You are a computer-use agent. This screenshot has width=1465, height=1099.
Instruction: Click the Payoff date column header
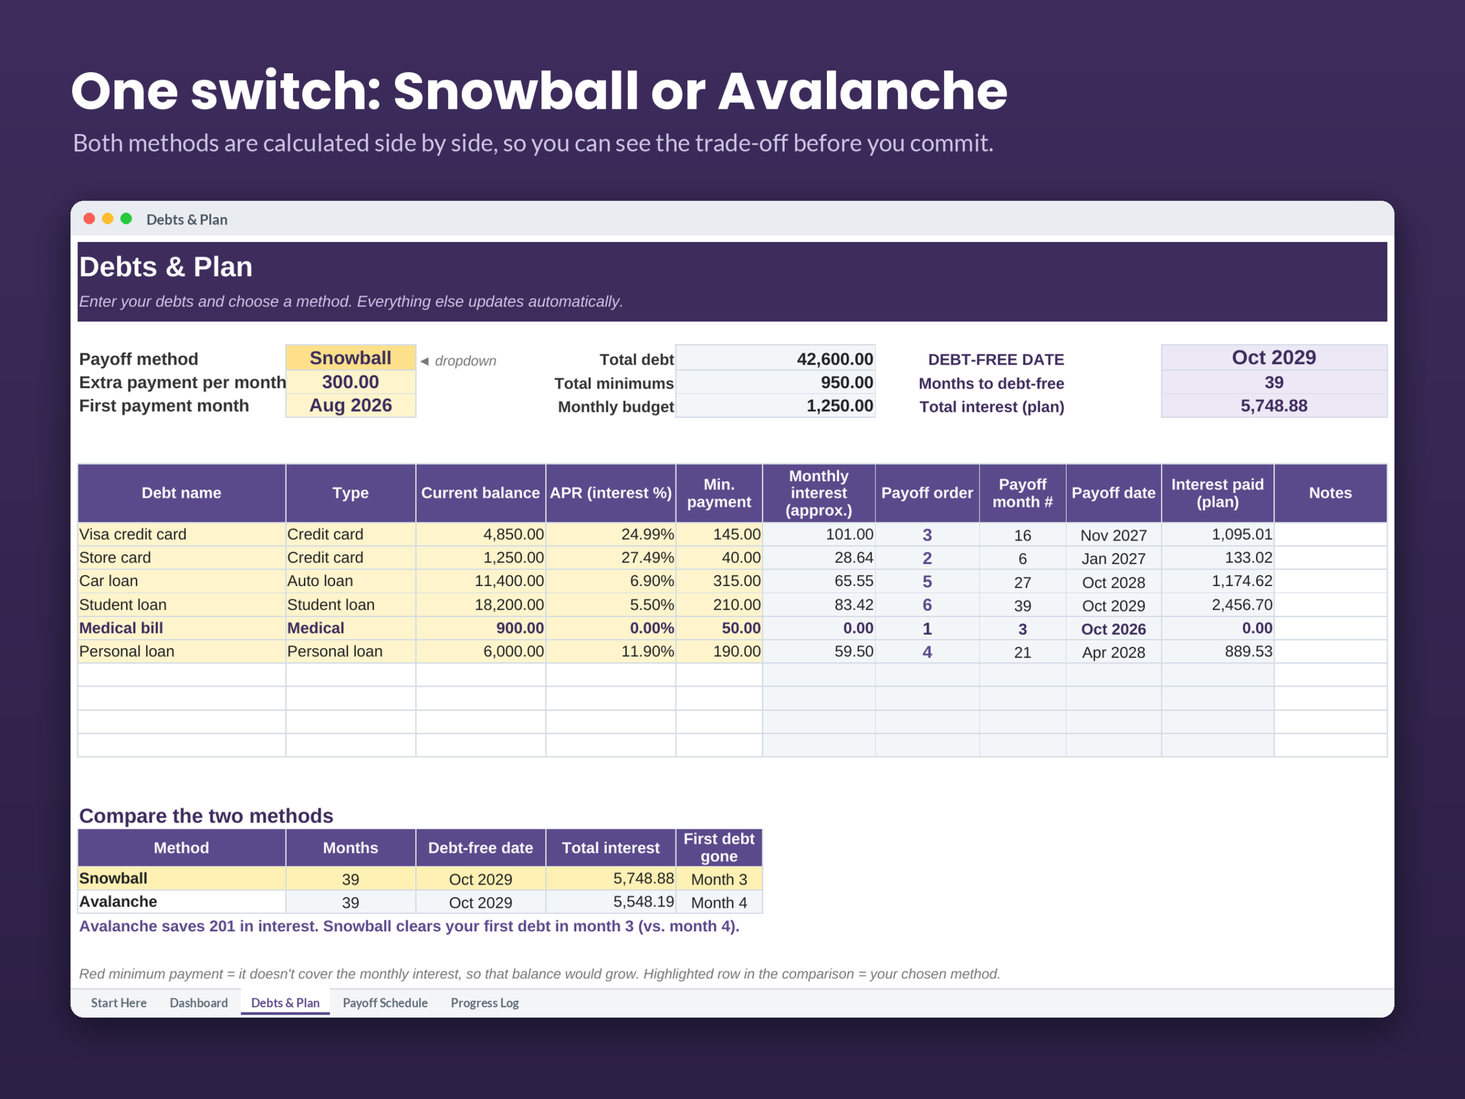1113,493
